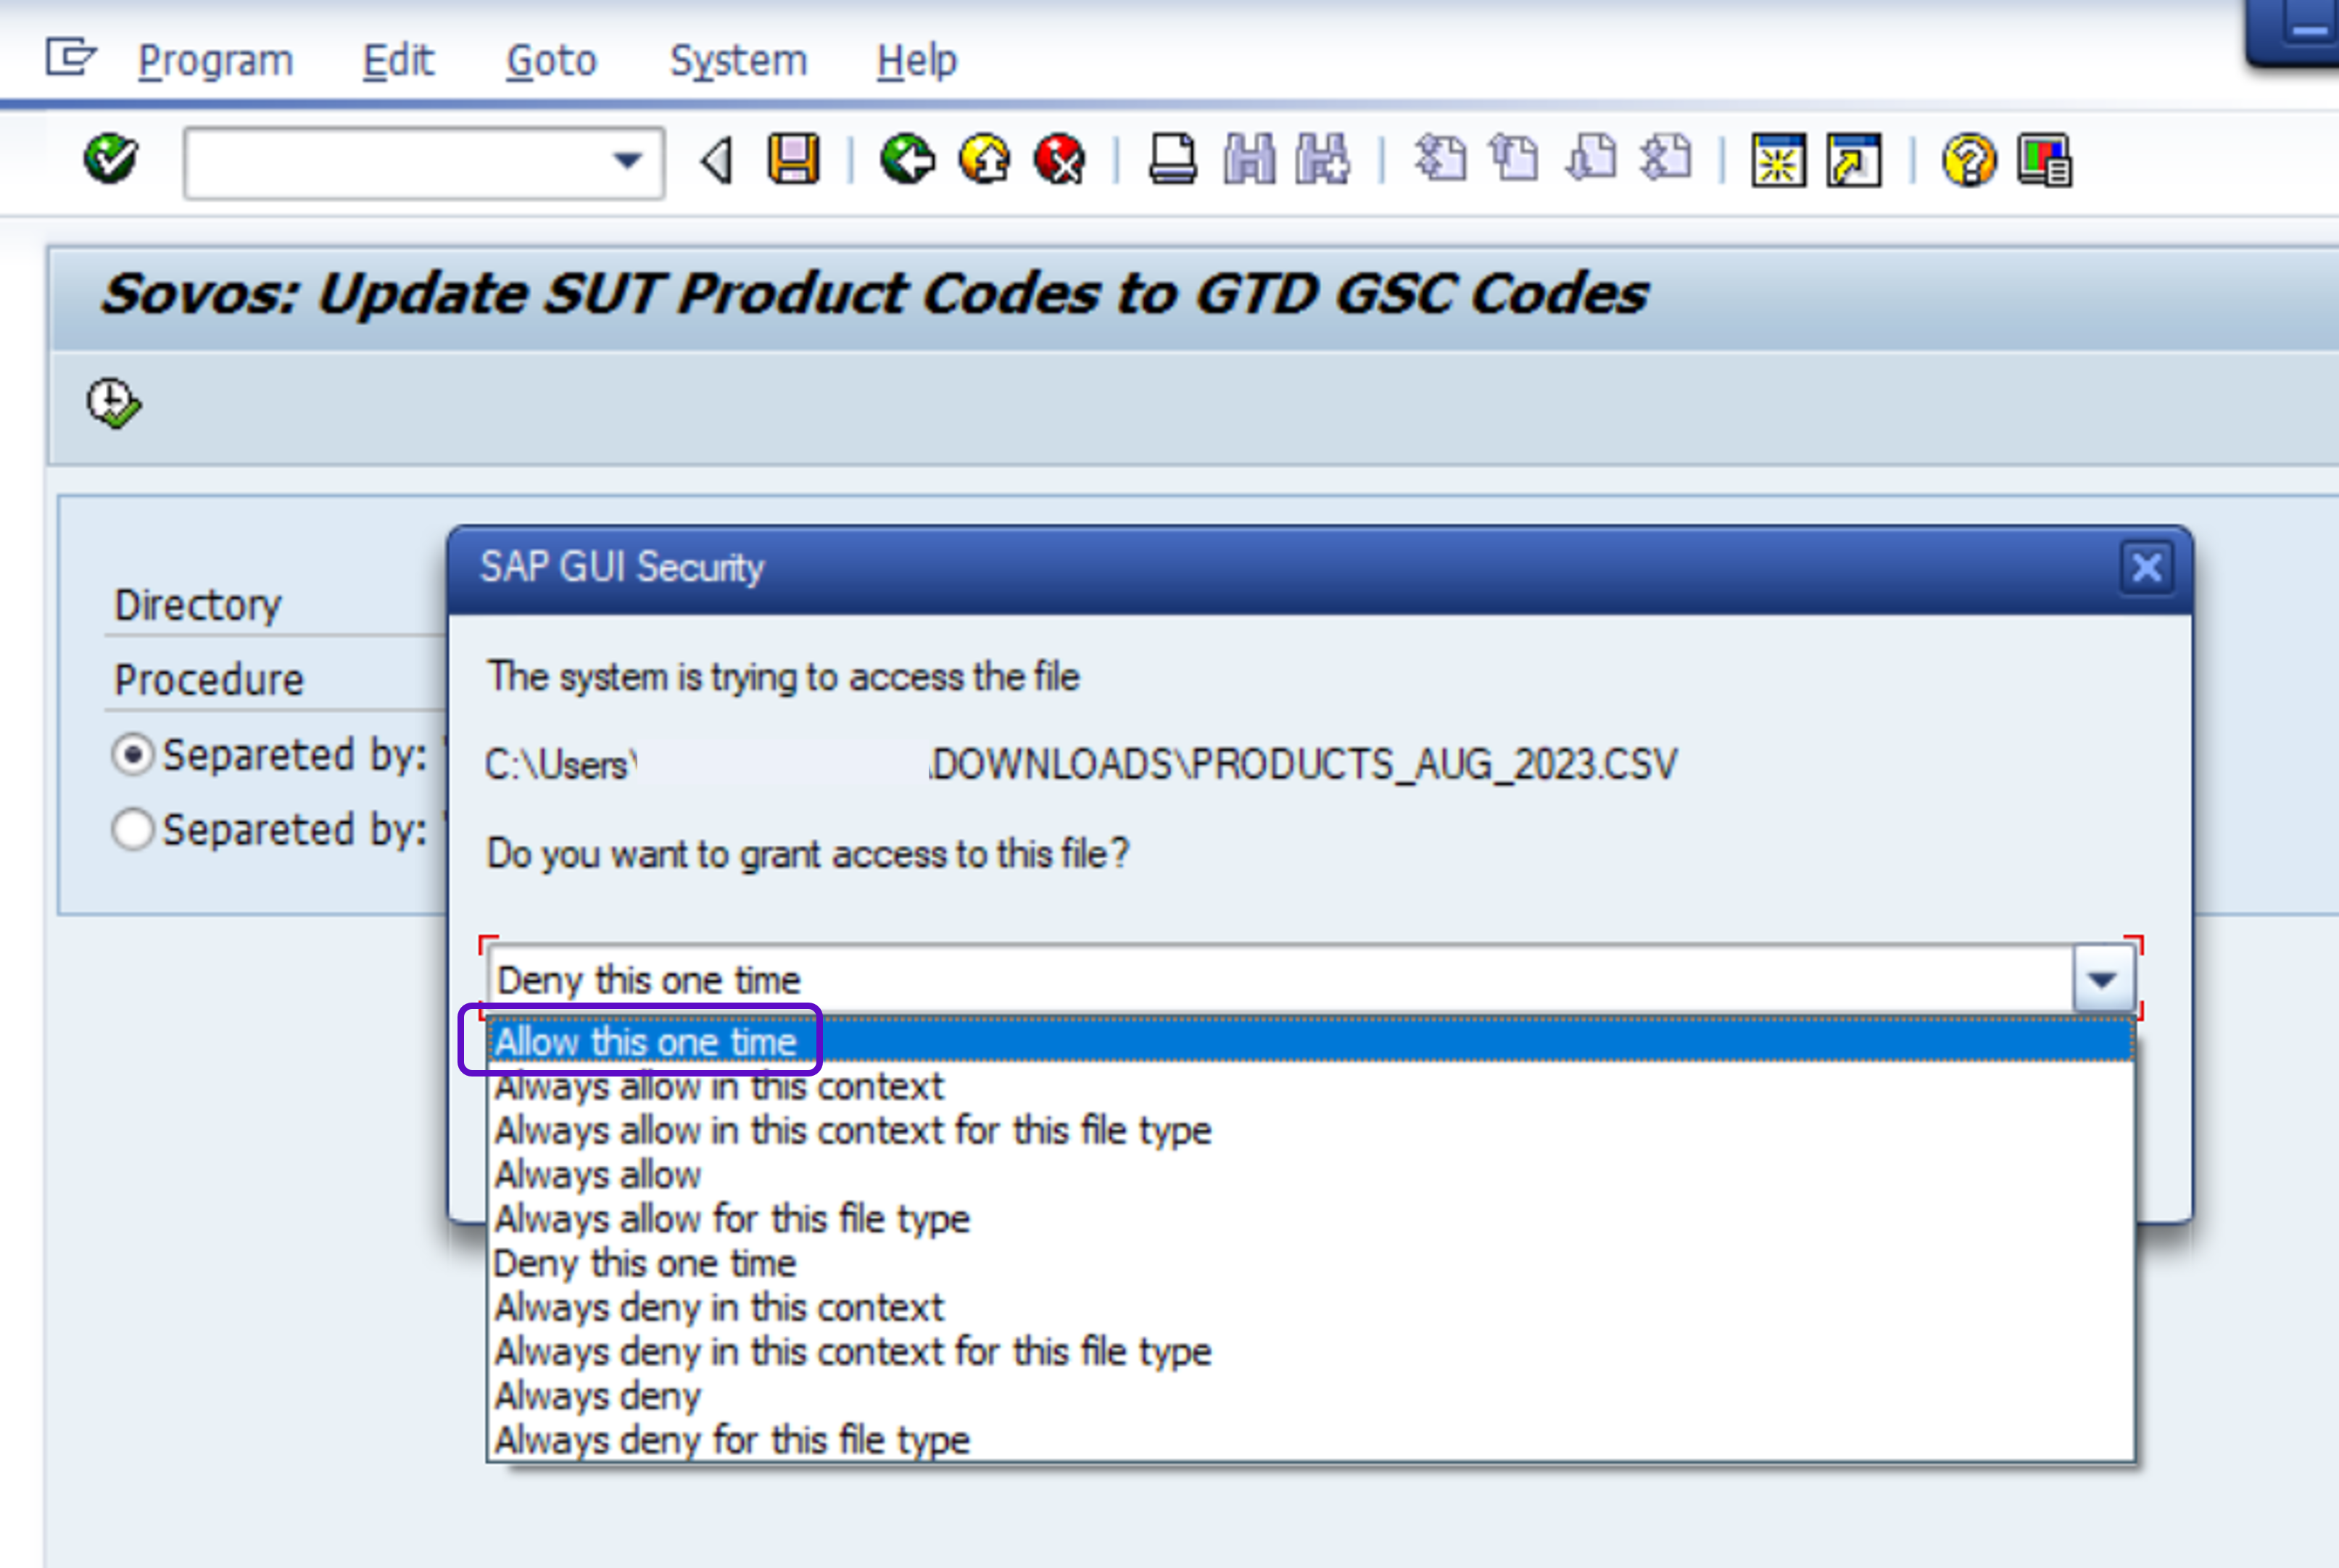Click the Print icon in toolbar

point(1172,160)
